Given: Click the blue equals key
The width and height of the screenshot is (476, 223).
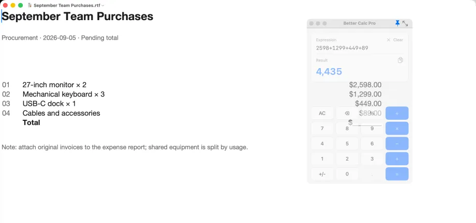Looking at the screenshot, I should click(397, 174).
